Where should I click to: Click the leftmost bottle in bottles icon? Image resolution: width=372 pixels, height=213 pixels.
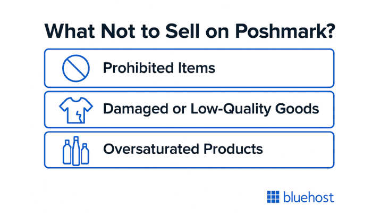tap(67, 152)
